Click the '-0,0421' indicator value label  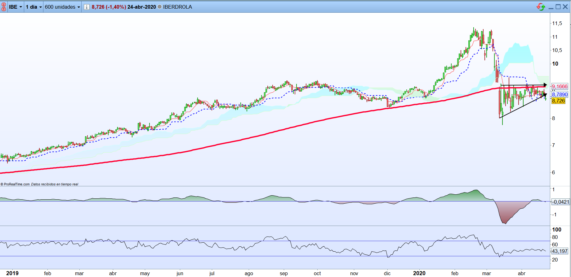[561, 202]
